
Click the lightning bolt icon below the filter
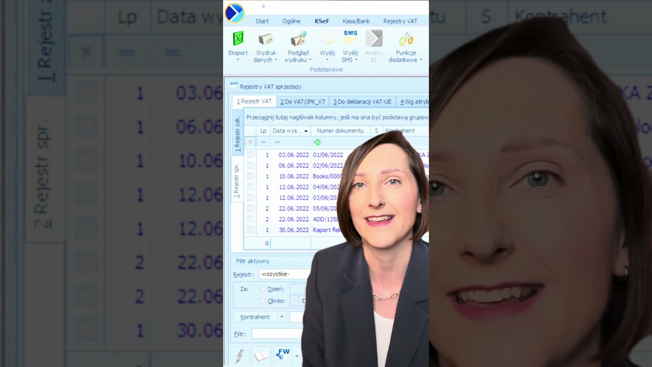pyautogui.click(x=239, y=355)
